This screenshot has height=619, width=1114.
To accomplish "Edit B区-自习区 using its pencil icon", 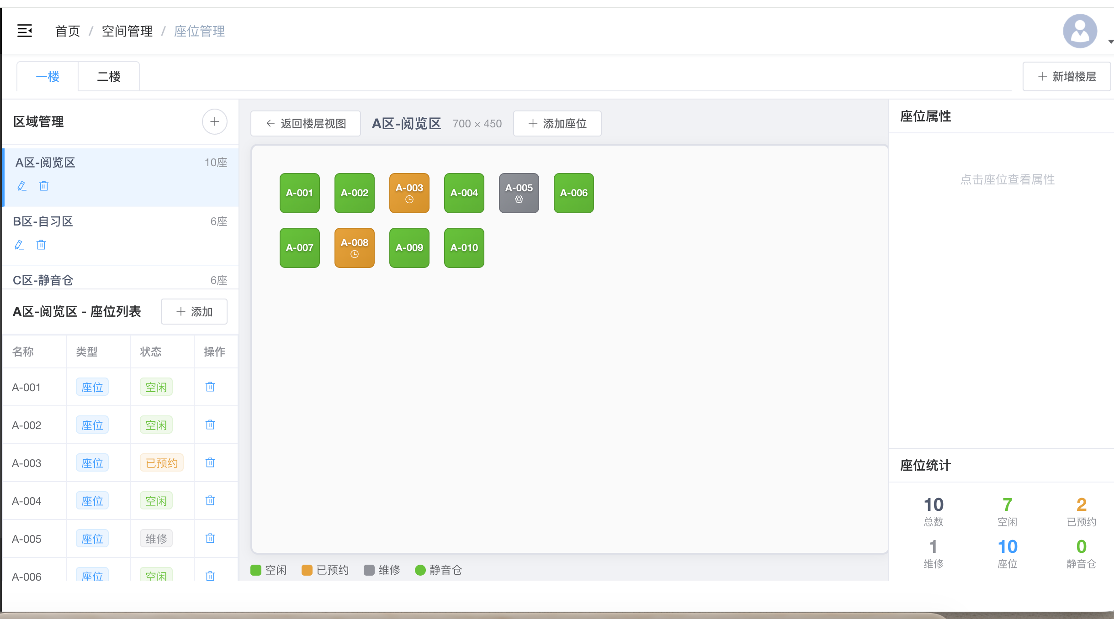I will coord(19,245).
